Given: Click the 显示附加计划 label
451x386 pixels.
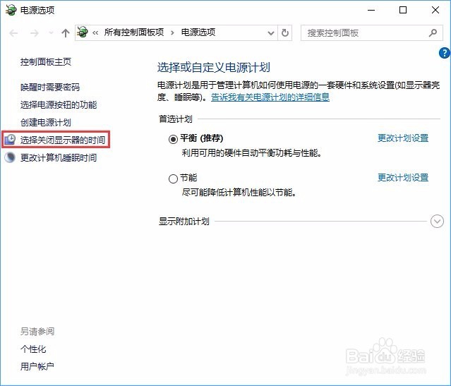Looking at the screenshot, I should click(x=184, y=221).
